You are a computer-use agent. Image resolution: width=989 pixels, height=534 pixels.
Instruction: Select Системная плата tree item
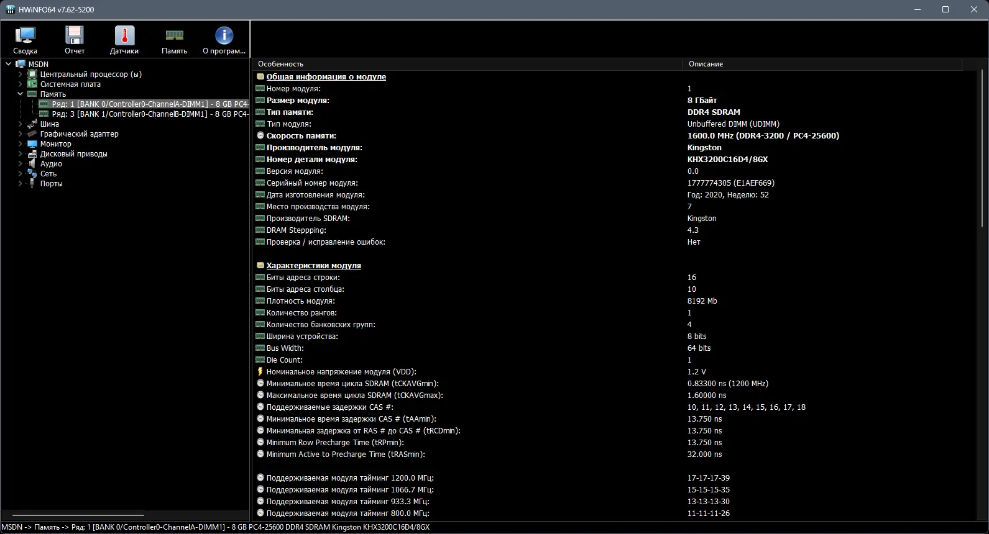click(x=70, y=84)
